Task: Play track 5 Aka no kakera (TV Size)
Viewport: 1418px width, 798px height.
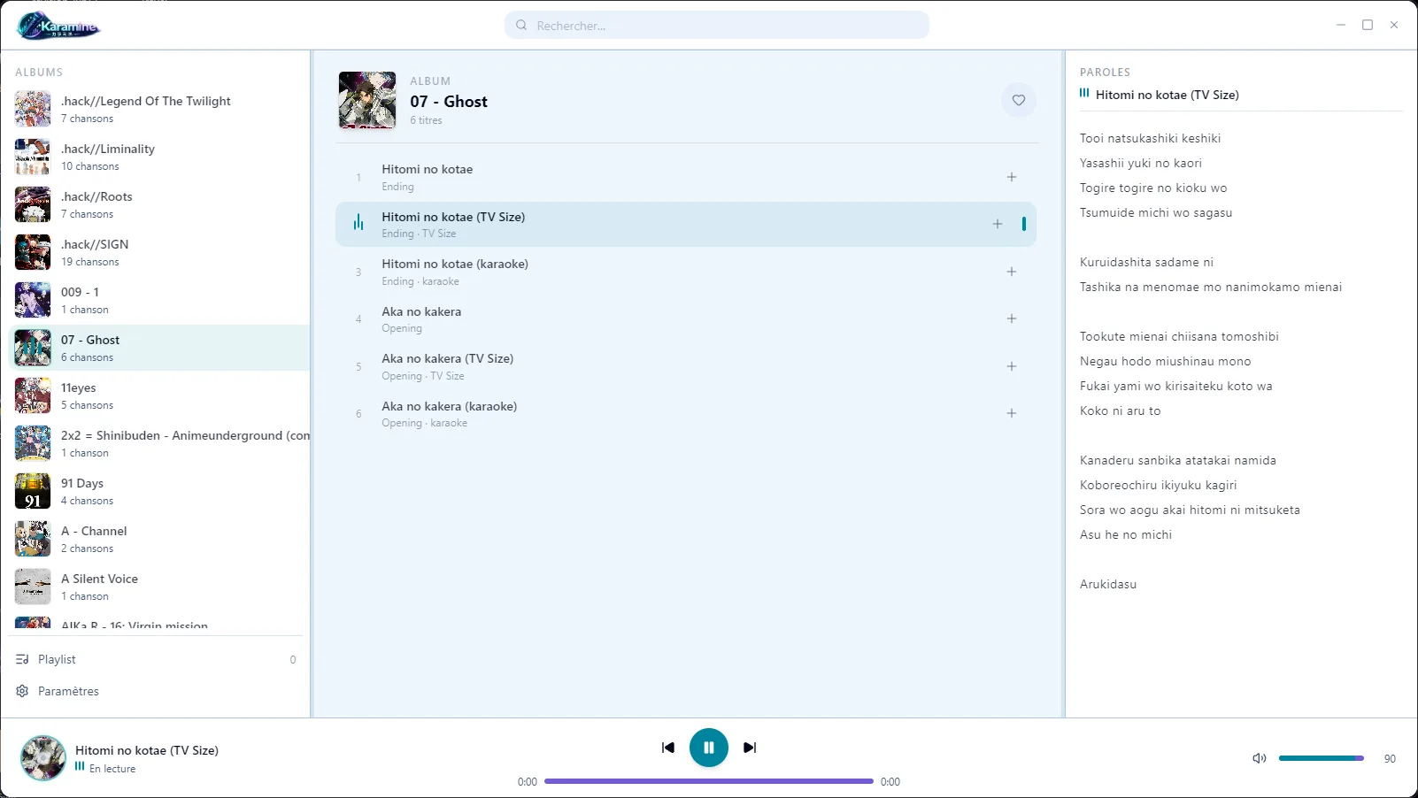Action: 686,366
